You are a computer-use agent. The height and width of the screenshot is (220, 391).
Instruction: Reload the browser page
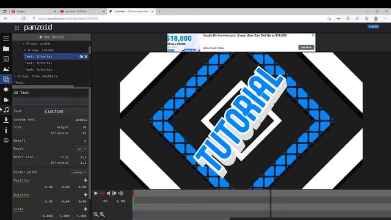click(x=23, y=18)
